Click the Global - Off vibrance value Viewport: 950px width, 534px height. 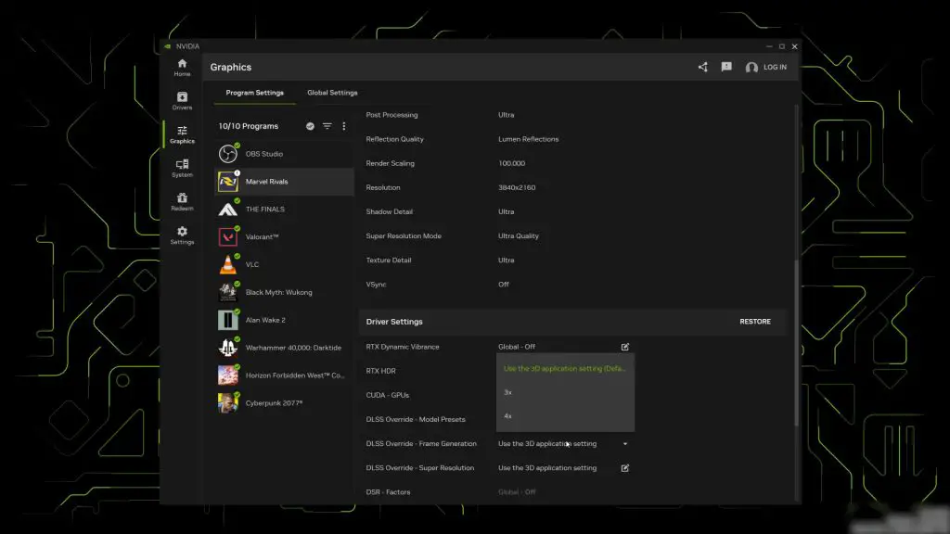[x=517, y=347]
